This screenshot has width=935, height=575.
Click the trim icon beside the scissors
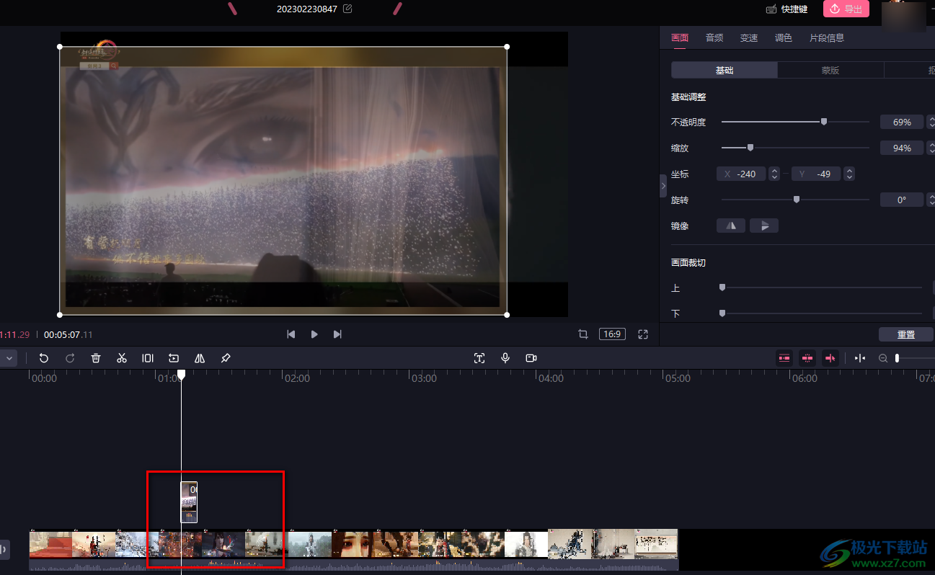coord(148,358)
